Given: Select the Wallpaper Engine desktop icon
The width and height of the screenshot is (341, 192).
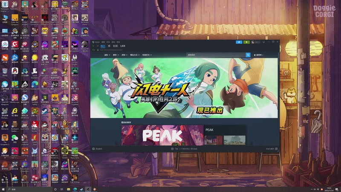Looking at the screenshot, I should pyautogui.click(x=5, y=6).
